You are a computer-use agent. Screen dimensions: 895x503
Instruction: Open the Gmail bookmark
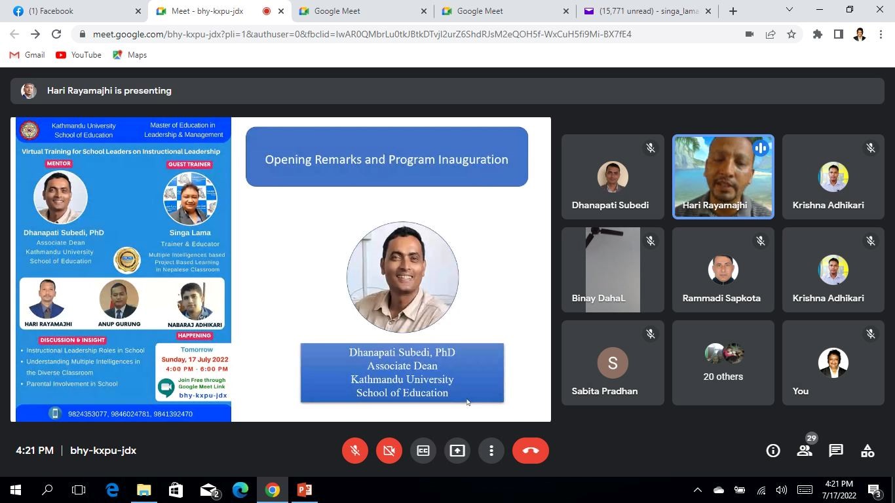click(x=28, y=55)
